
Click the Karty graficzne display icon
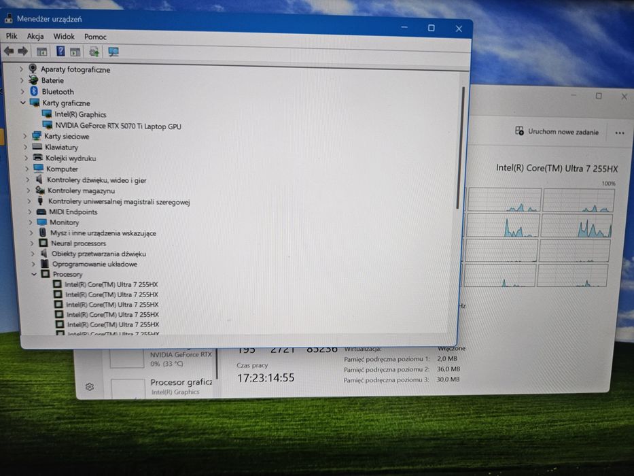[x=35, y=103]
